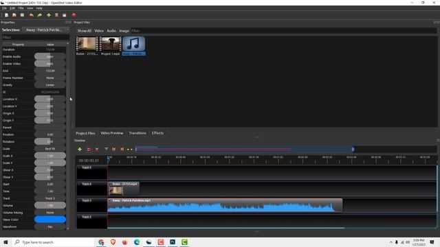The image size is (440, 247).
Task: Click the Volume value slider
Action: 50,205
